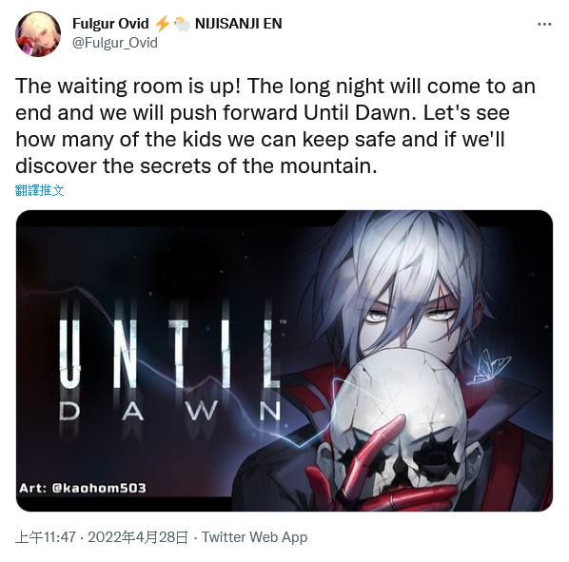Click the 上午11:47 timestamp
Screen dimensions: 569x562
point(46,537)
